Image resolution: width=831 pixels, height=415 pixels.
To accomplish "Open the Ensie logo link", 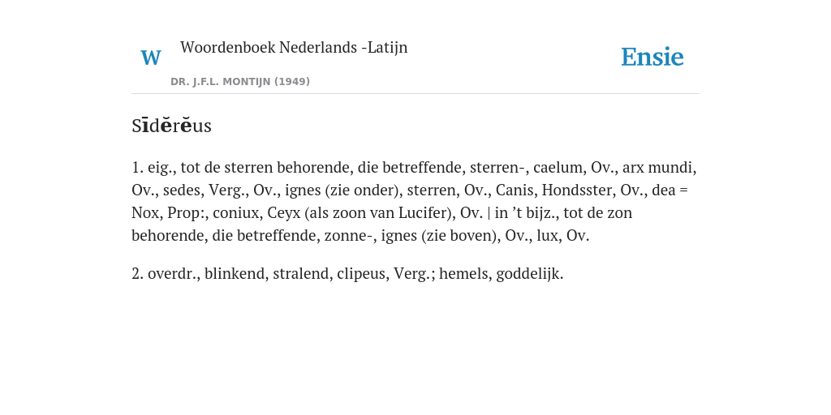I will (x=652, y=57).
